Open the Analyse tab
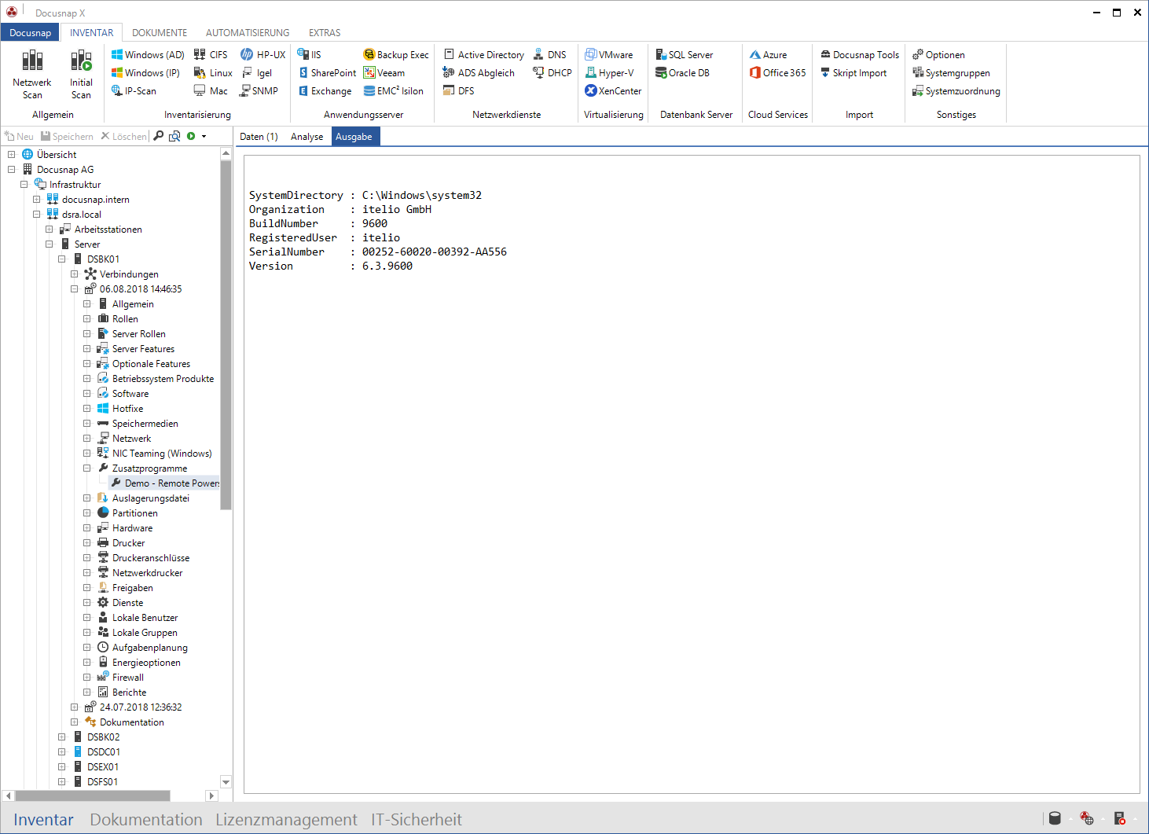Screen dimensions: 1149x834 click(x=307, y=136)
